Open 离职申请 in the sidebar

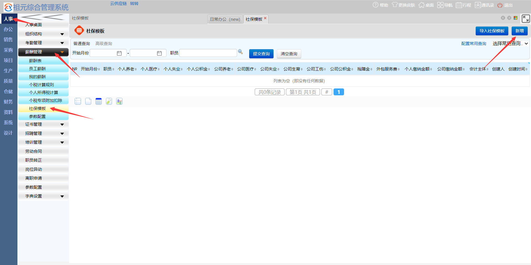43,178
